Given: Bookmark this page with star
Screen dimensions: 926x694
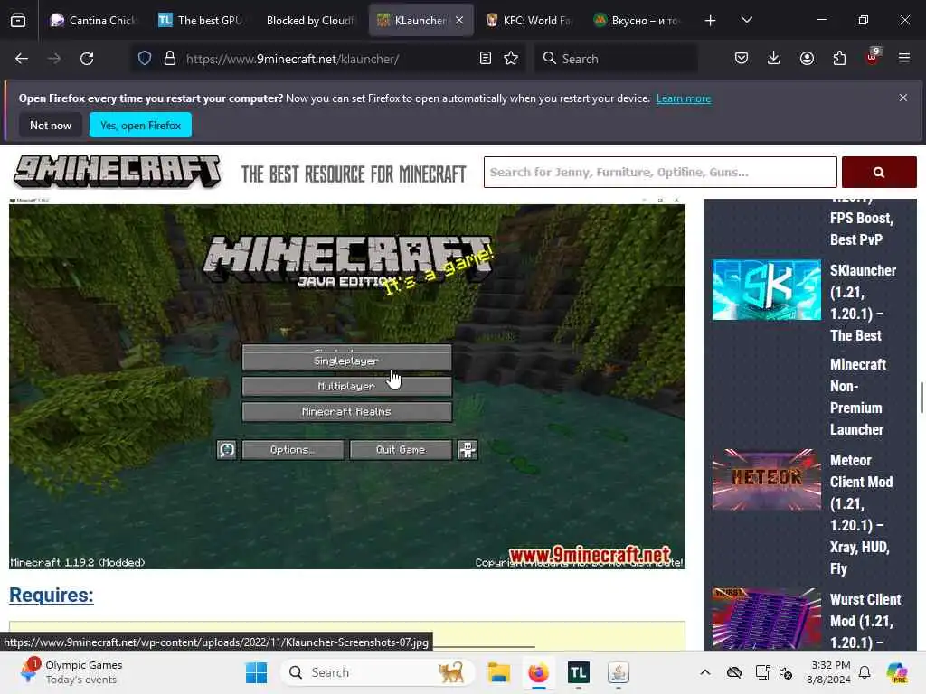Looking at the screenshot, I should coord(512,59).
